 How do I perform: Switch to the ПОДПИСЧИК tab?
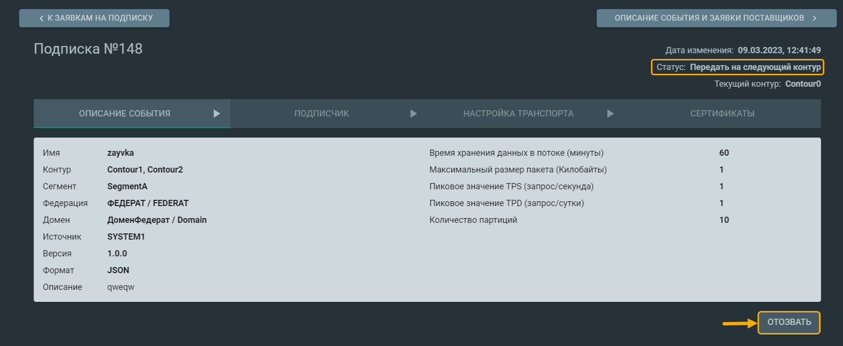click(321, 114)
